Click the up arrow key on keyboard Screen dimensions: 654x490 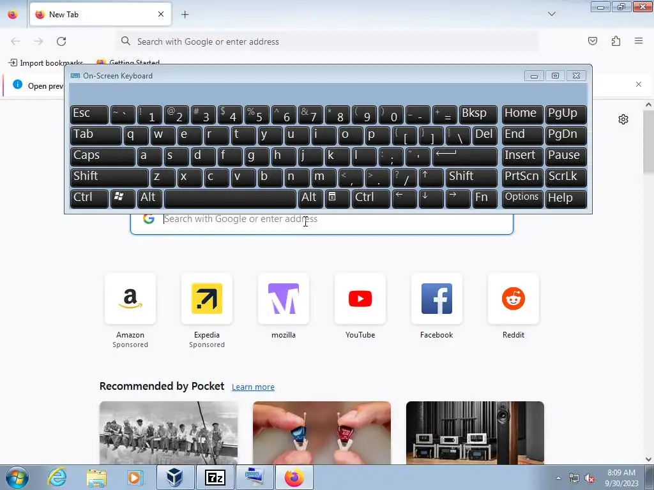click(x=431, y=177)
